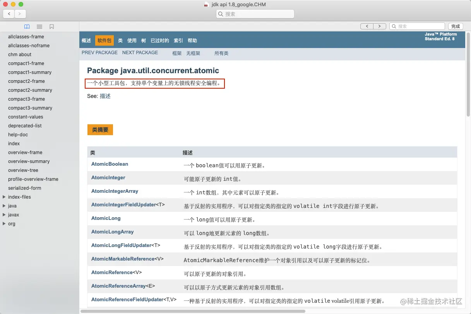Viewport: 471px width, 314px height.
Task: Click the 所有类 link
Action: click(221, 53)
